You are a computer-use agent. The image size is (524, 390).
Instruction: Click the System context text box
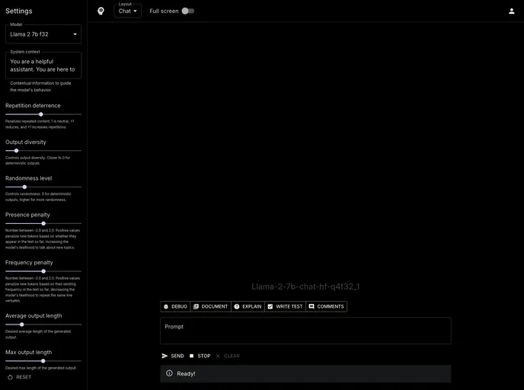pos(43,66)
